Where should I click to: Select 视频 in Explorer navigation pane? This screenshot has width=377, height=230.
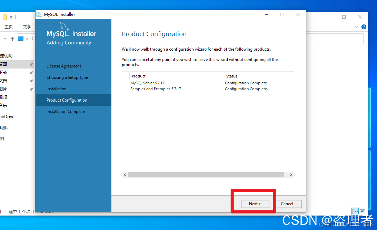(x=3, y=97)
